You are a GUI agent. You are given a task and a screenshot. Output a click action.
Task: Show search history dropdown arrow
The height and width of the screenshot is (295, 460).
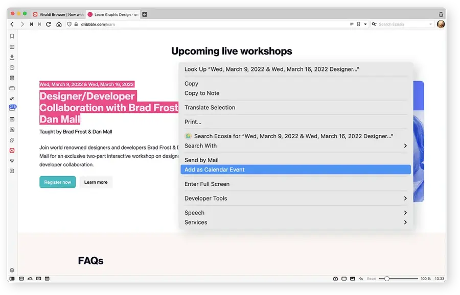coord(431,24)
